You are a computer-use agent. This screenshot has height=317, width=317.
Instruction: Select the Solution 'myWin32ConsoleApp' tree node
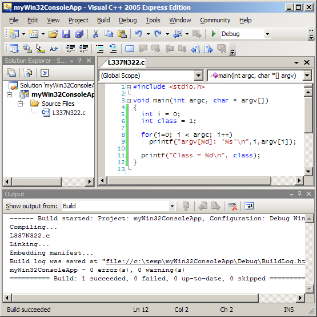[57, 85]
